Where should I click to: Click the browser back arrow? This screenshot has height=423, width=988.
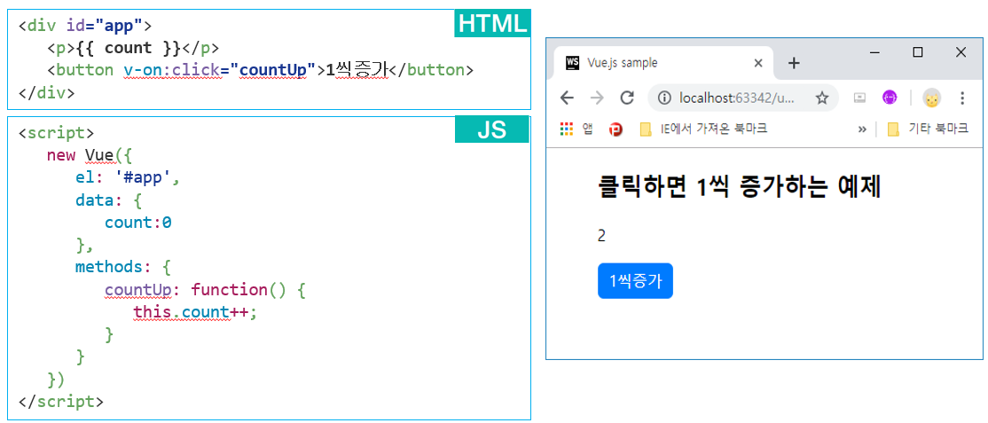click(x=567, y=98)
